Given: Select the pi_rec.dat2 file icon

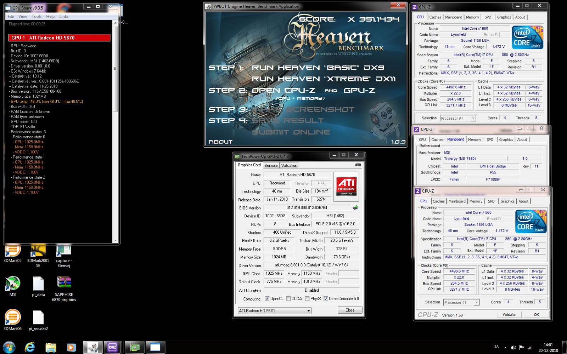Looking at the screenshot, I should click(x=38, y=320).
